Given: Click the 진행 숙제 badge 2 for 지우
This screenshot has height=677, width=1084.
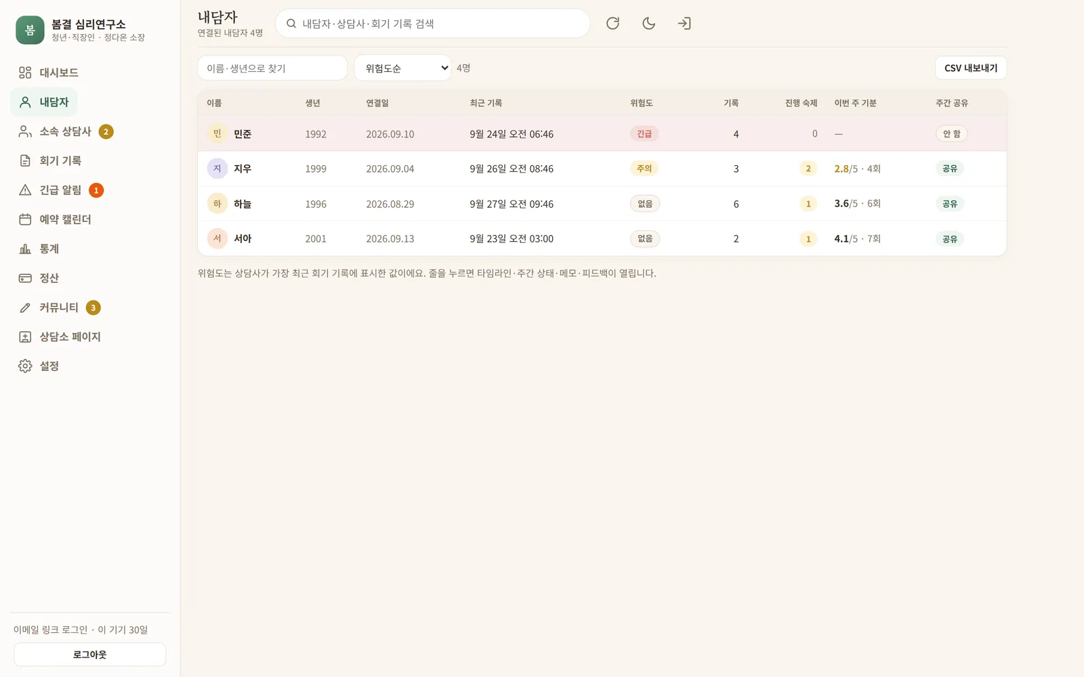Looking at the screenshot, I should click(x=808, y=169).
